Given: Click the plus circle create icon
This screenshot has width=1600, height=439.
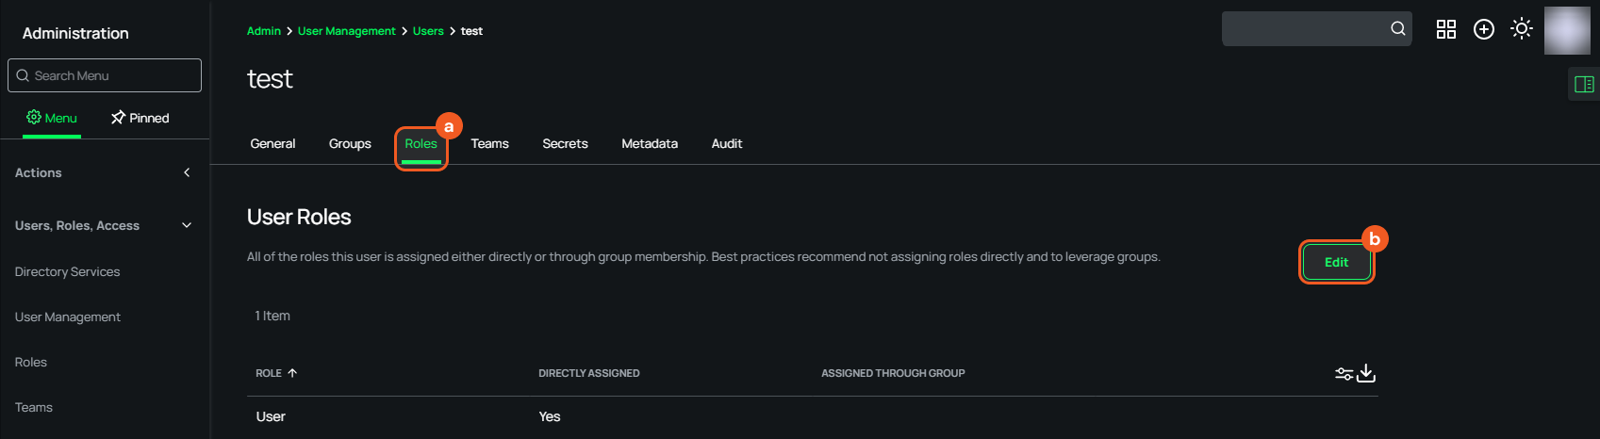Looking at the screenshot, I should pyautogui.click(x=1484, y=29).
